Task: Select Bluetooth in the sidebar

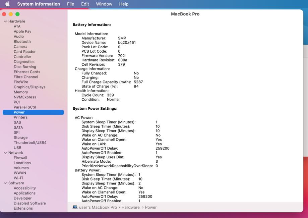Action: click(22, 42)
